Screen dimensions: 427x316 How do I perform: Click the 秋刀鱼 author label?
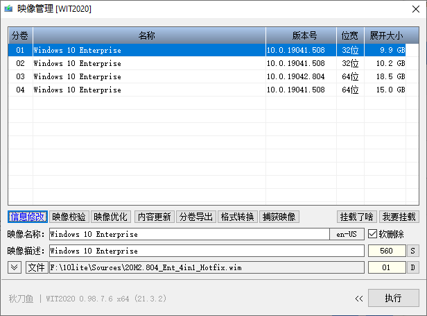coord(21,299)
